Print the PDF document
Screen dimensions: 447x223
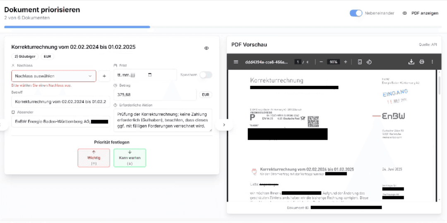[422, 62]
